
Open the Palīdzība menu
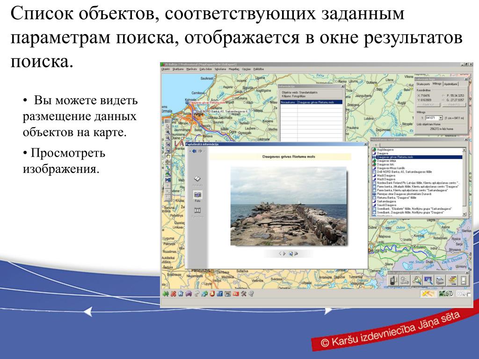(258, 69)
